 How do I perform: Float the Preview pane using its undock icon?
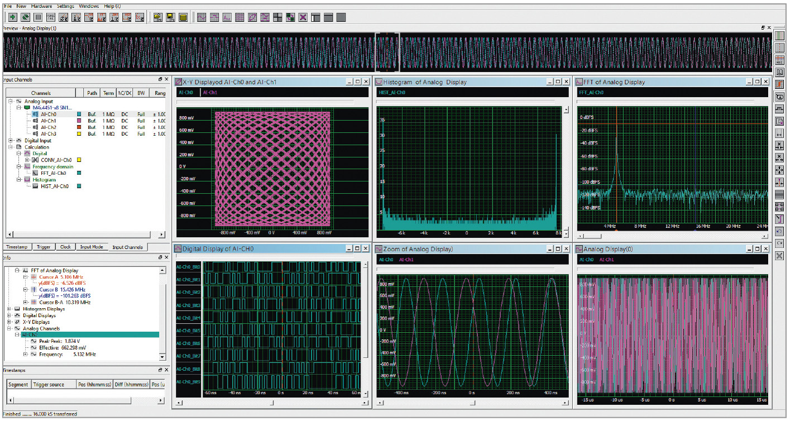point(763,27)
